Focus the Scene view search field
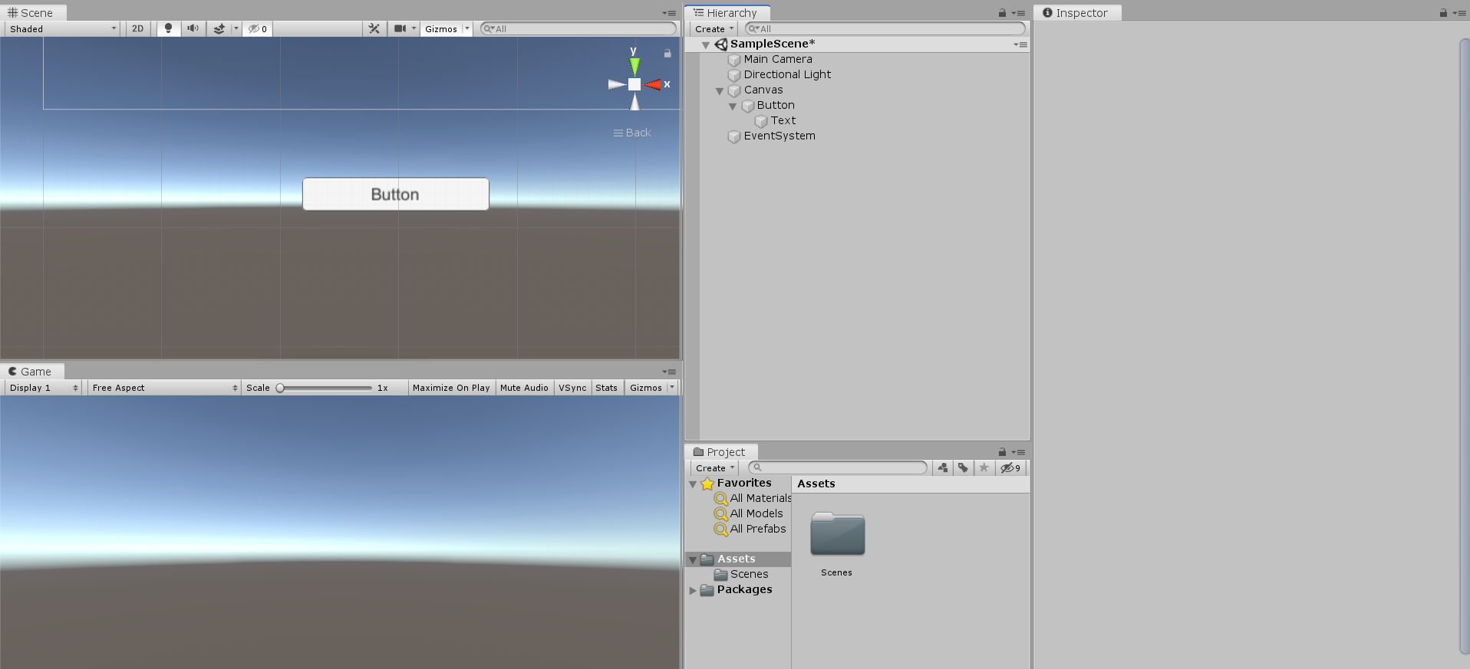 click(x=578, y=28)
